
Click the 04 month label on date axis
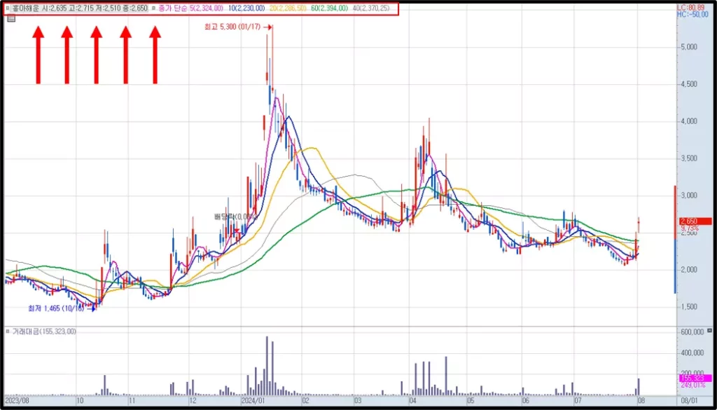click(413, 400)
